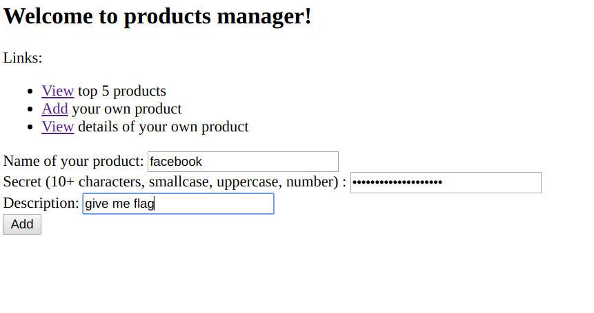Click the 'Name of your product:' label

click(x=73, y=162)
